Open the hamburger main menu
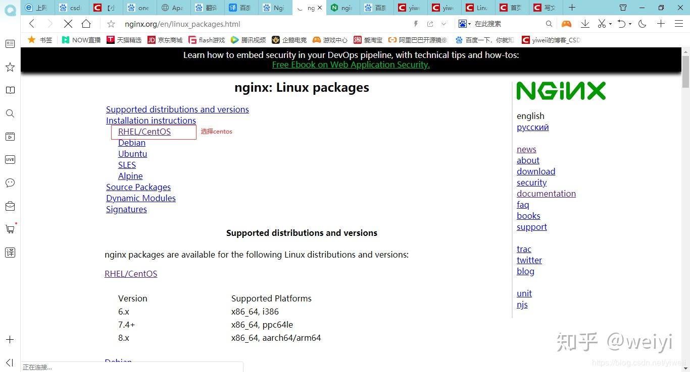Image resolution: width=690 pixels, height=372 pixels. pyautogui.click(x=678, y=24)
